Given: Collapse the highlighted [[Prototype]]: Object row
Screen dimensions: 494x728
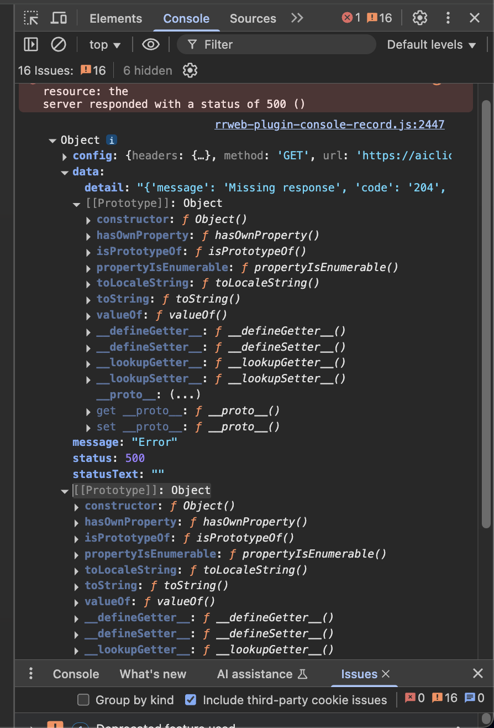Looking at the screenshot, I should click(65, 491).
